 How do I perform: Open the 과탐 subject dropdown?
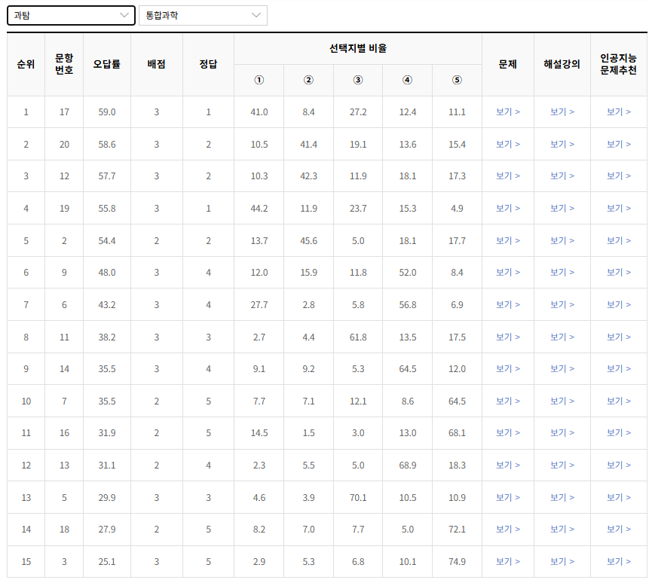71,15
